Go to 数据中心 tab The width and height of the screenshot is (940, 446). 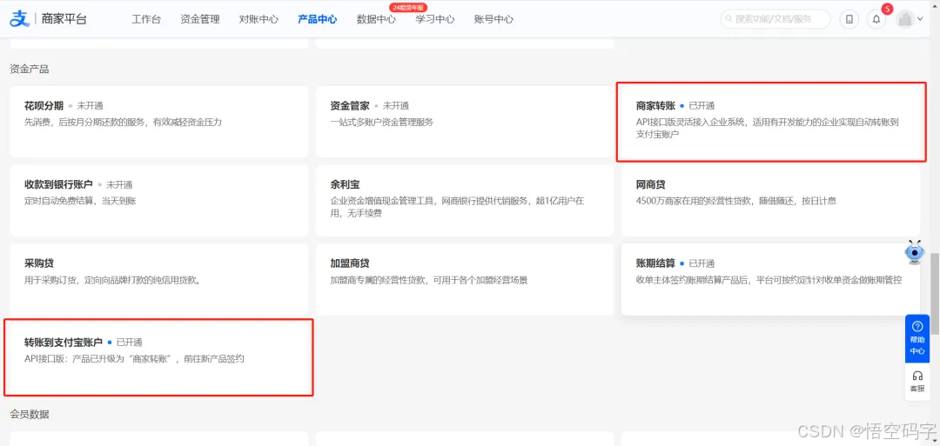tap(376, 19)
